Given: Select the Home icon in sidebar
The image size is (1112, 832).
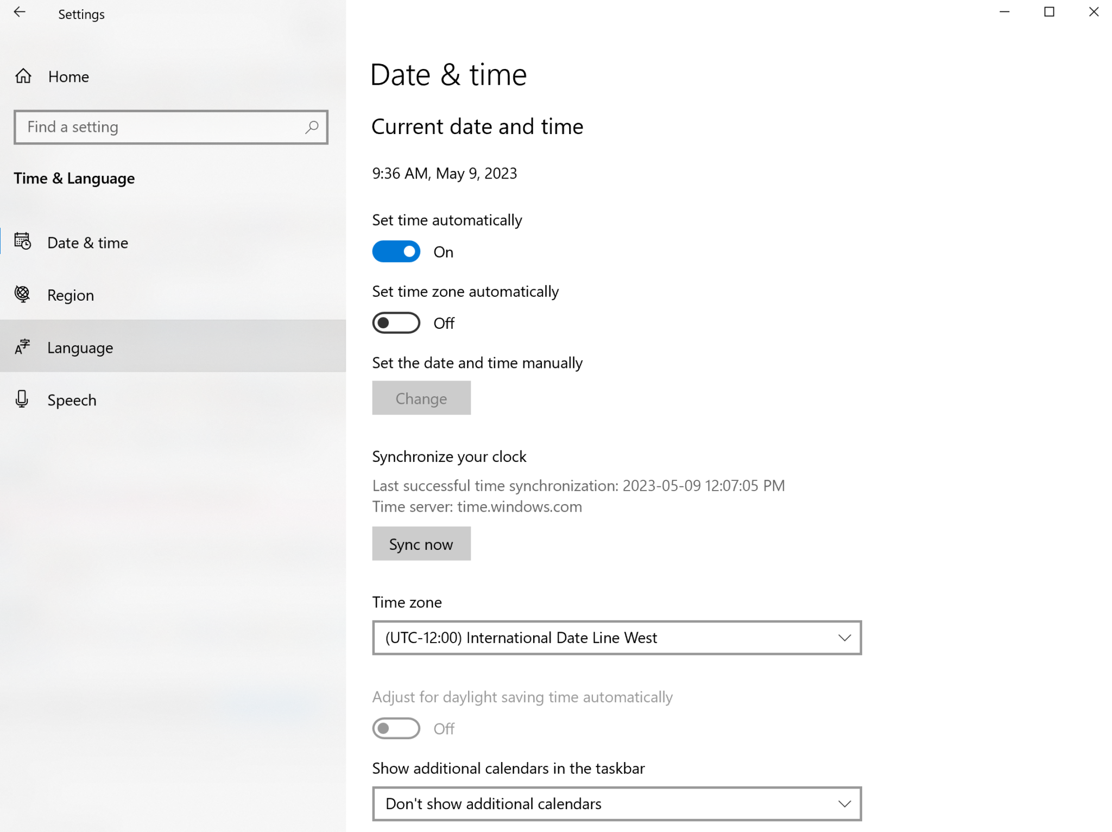Looking at the screenshot, I should coord(23,76).
